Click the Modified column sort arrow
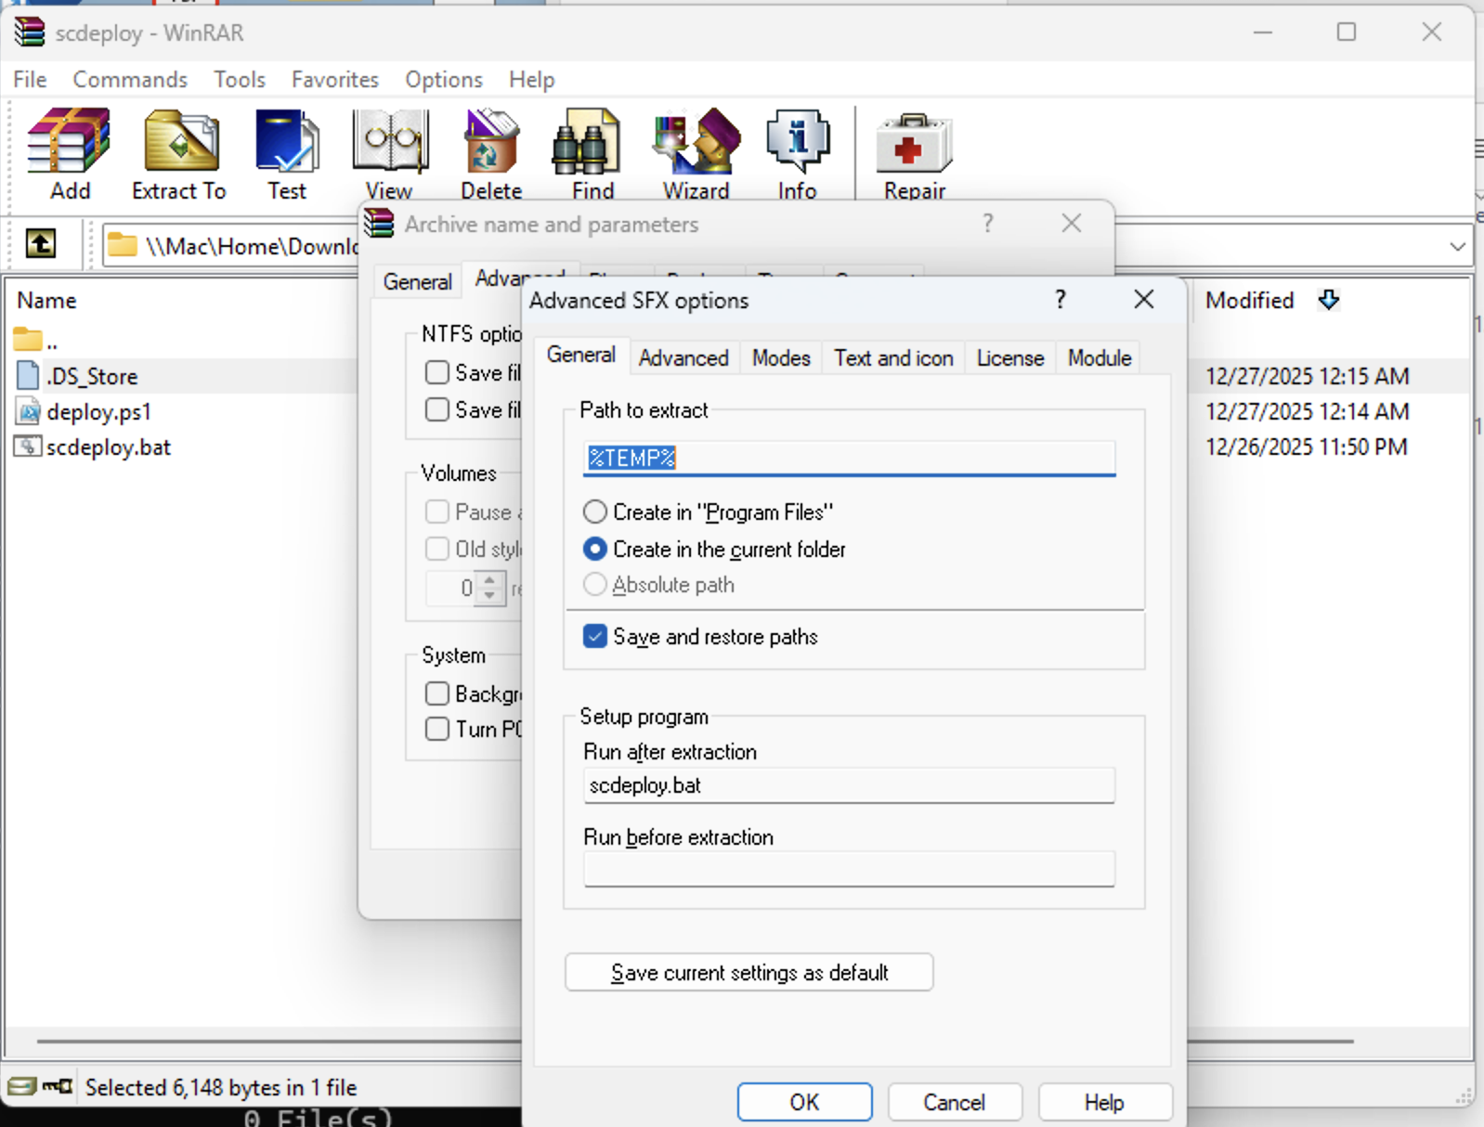This screenshot has height=1127, width=1484. (x=1329, y=300)
